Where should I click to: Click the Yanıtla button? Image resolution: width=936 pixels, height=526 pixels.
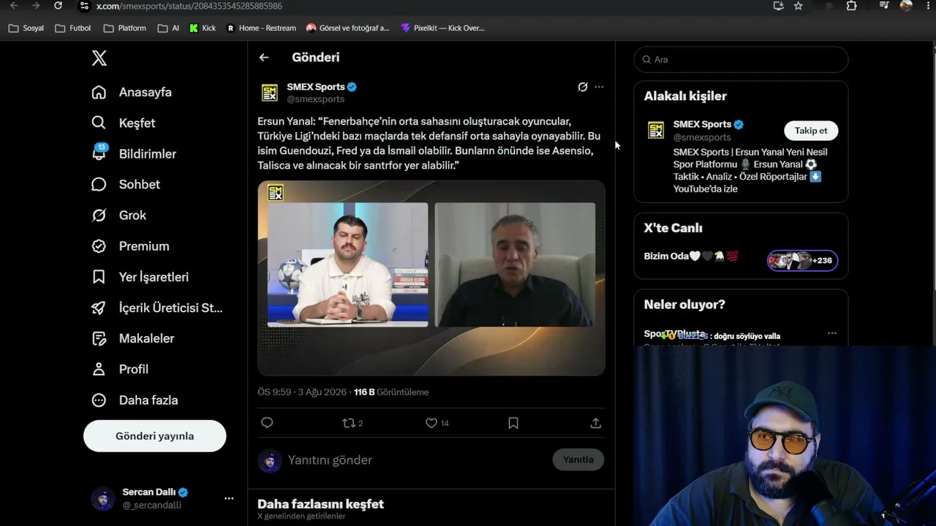(578, 460)
